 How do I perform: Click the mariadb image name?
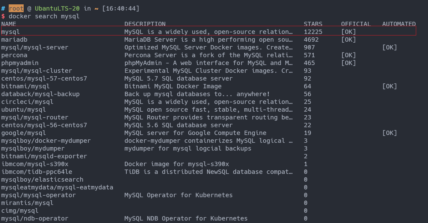14,39
